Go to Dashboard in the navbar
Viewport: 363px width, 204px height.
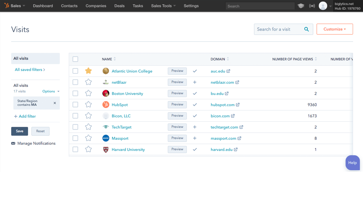coord(43,6)
